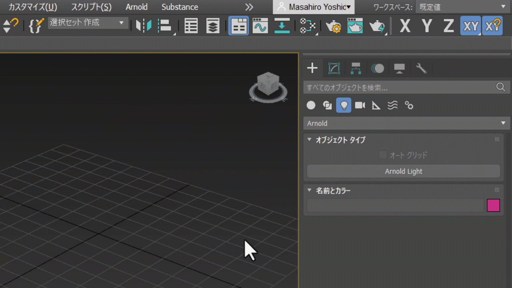The height and width of the screenshot is (288, 512).
Task: Select the Helpers category icon
Action: pos(376,105)
